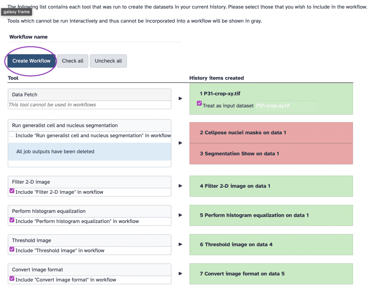
Task: Toggle the Include Convert image format checkbox
Action: coord(12,279)
